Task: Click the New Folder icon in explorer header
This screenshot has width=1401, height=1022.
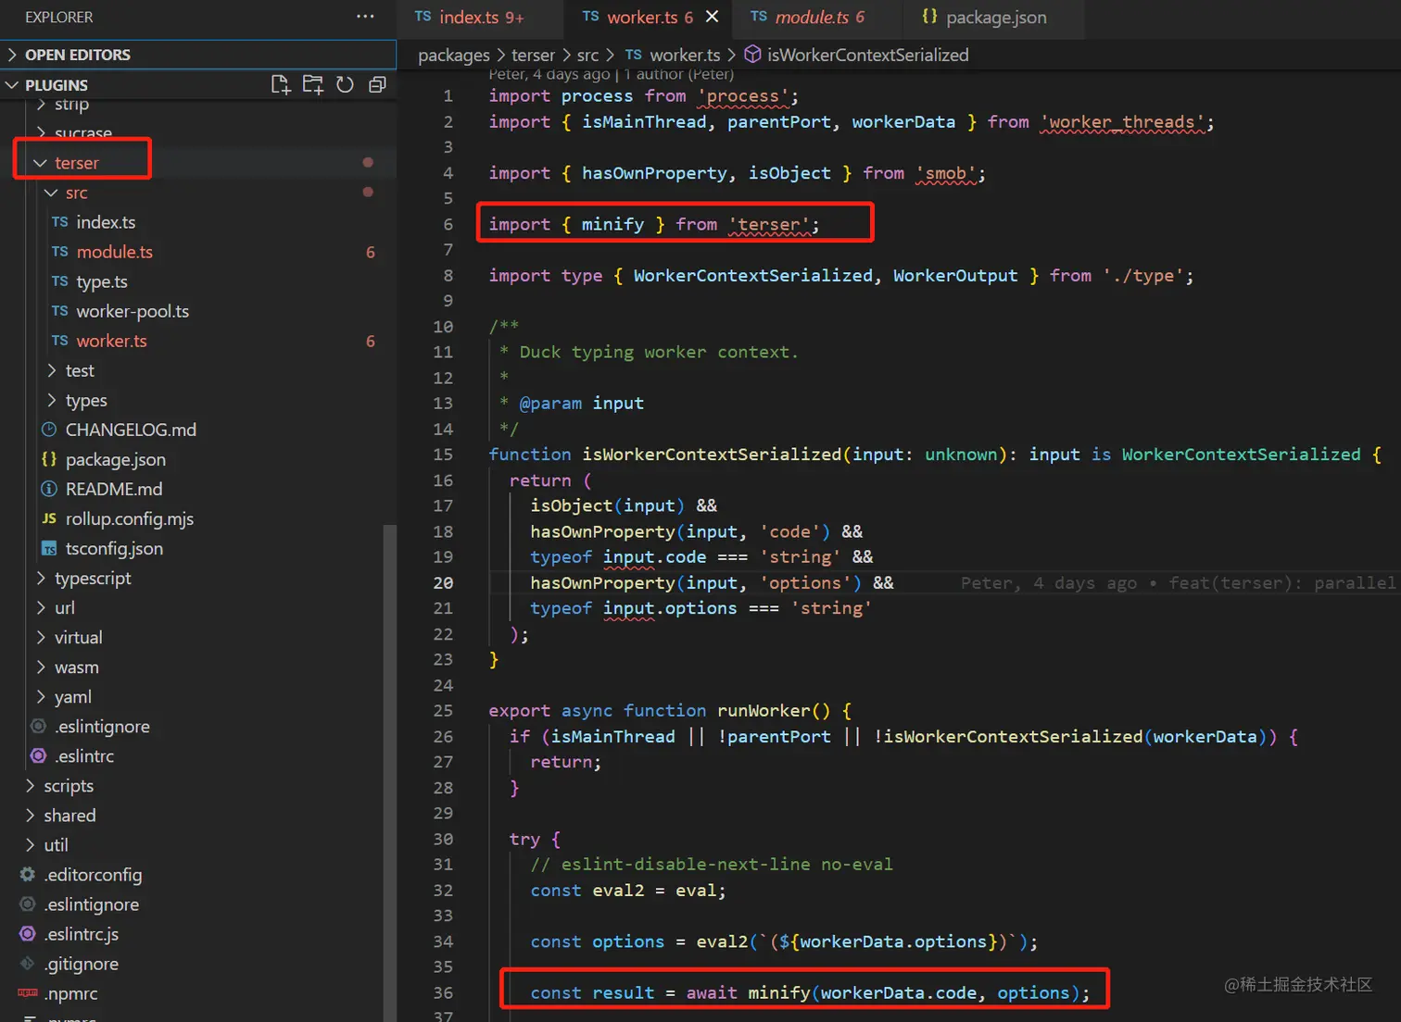Action: 313,85
